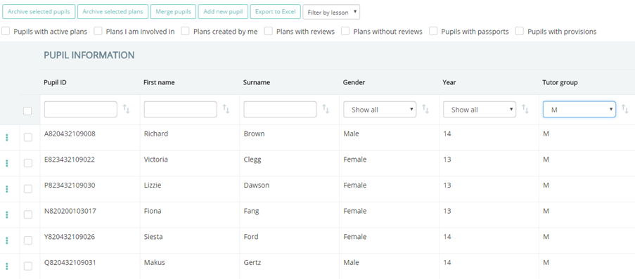Click surname Ford
The image size is (635, 279).
251,236
